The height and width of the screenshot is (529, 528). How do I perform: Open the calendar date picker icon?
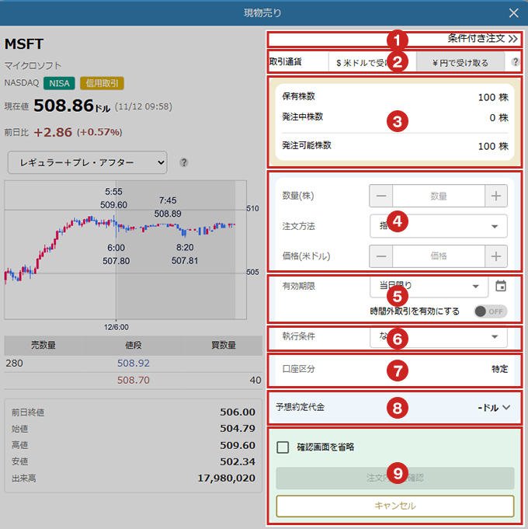click(x=501, y=286)
